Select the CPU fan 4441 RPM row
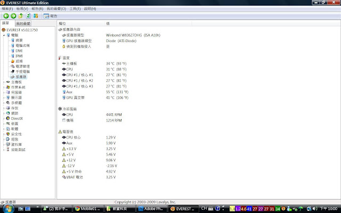The height and width of the screenshot is (213, 341). pyautogui.click(x=92, y=115)
